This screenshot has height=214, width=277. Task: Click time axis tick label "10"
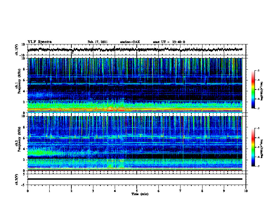pyautogui.click(x=246, y=191)
